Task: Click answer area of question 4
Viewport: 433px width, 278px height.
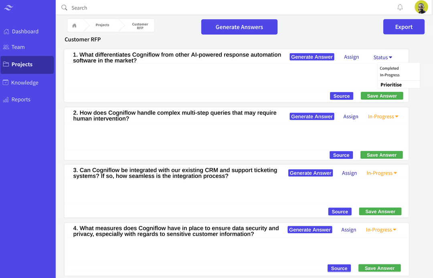Action: 237,250
